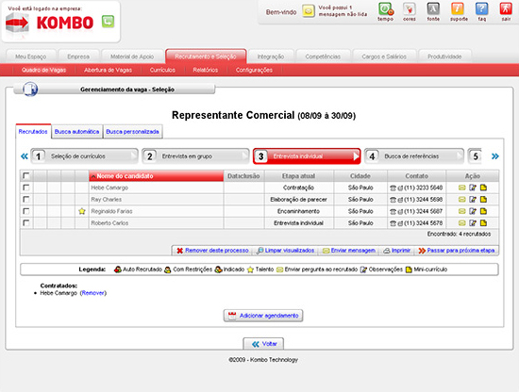Open the Competências main tab

(x=323, y=57)
